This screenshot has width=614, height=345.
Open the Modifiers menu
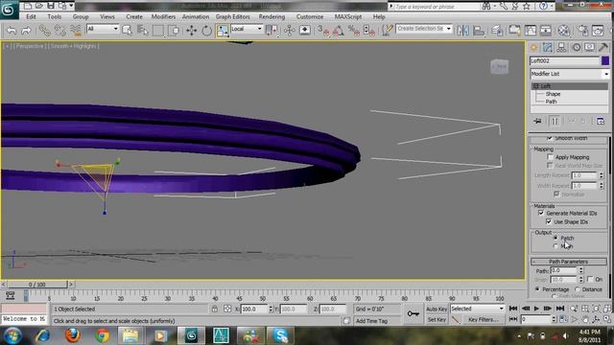163,17
